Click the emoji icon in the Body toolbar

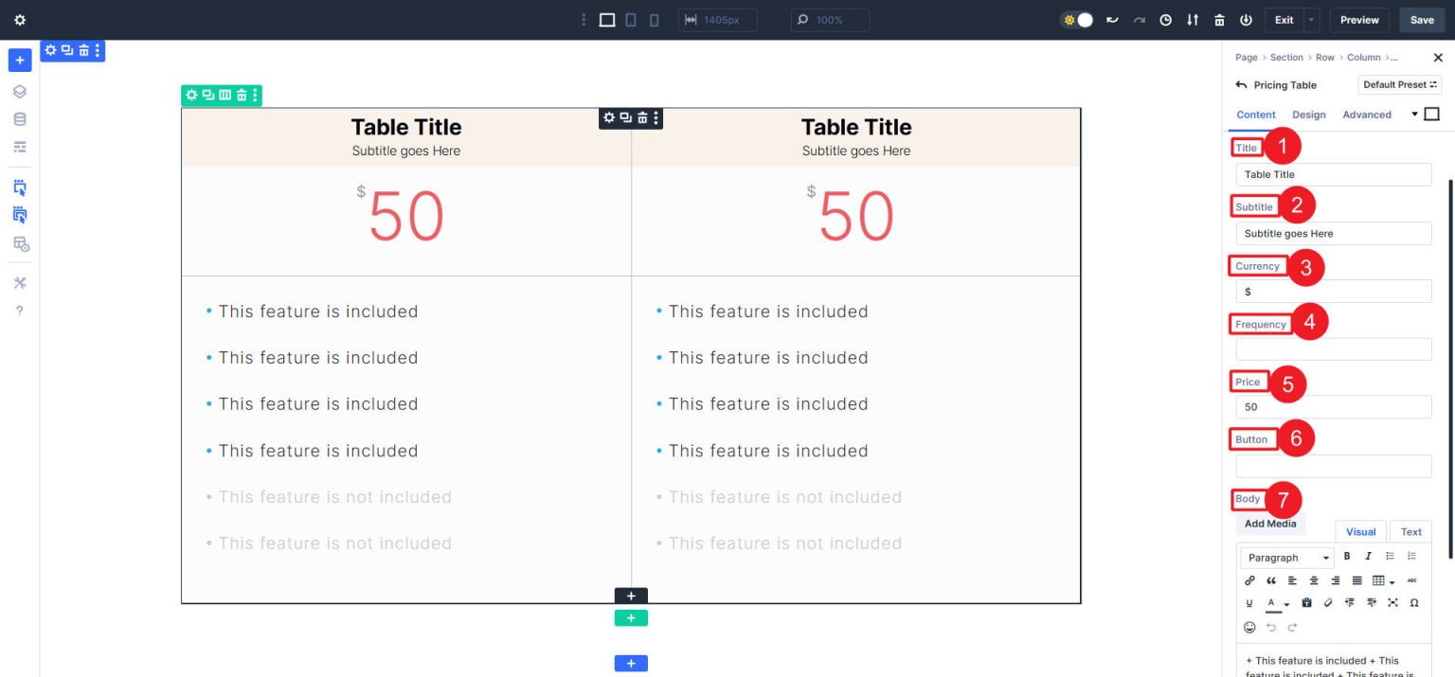coord(1249,627)
